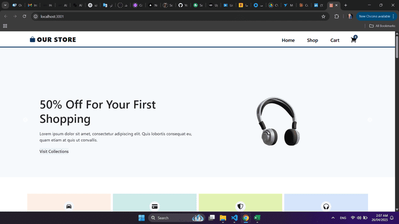Viewport: 399px width, 224px height.
Task: Bookmark this page with the star icon
Action: (323, 17)
